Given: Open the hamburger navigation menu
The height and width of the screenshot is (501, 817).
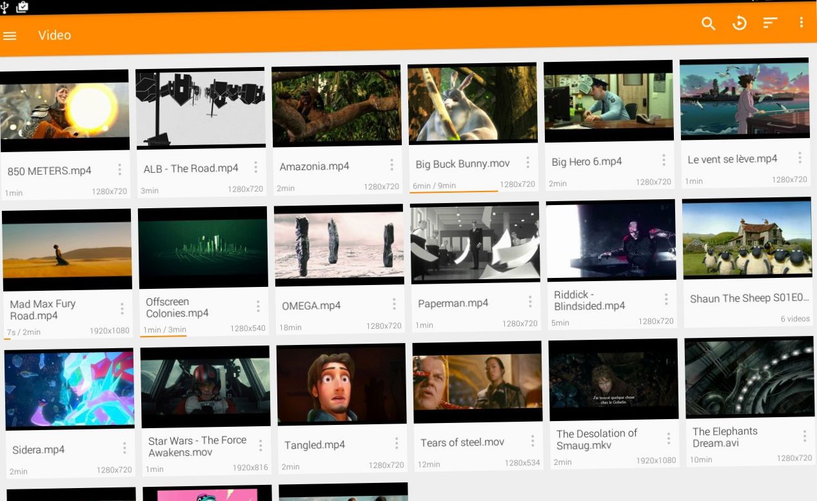Looking at the screenshot, I should tap(10, 36).
